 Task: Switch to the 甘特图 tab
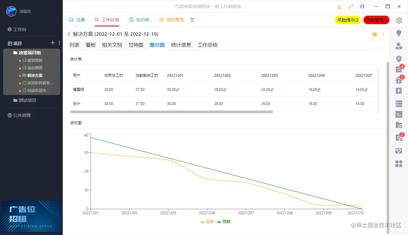[136, 45]
